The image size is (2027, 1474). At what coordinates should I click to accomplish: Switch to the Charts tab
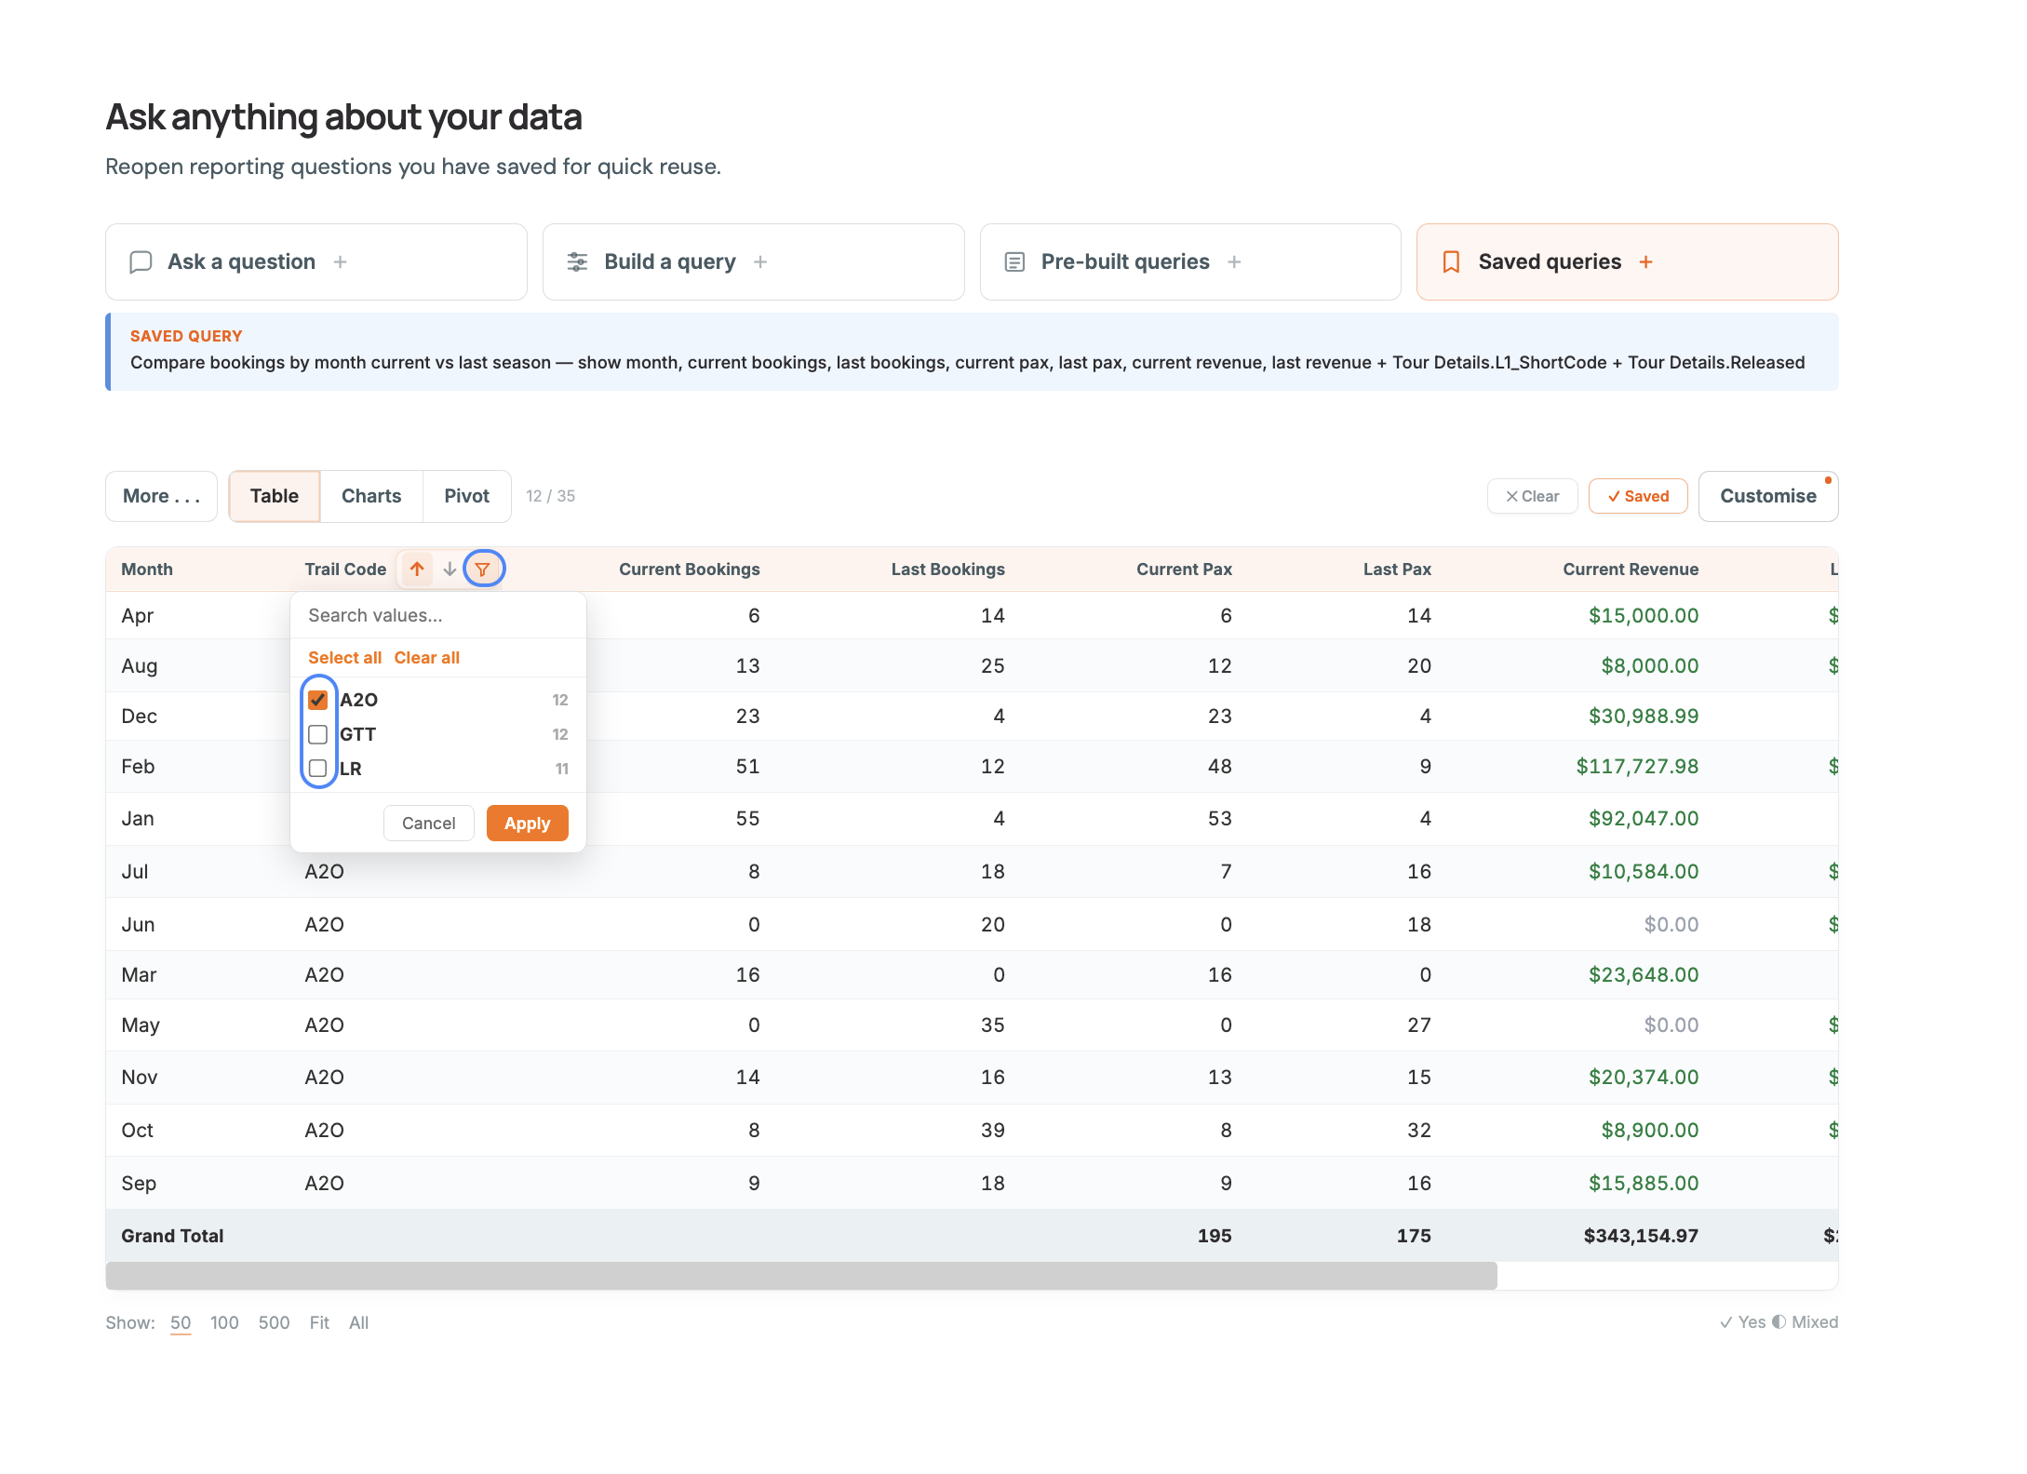coord(371,496)
